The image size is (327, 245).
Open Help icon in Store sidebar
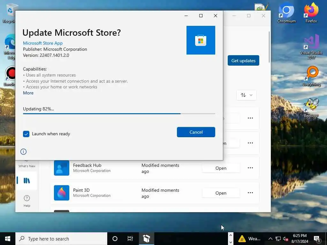27,201
